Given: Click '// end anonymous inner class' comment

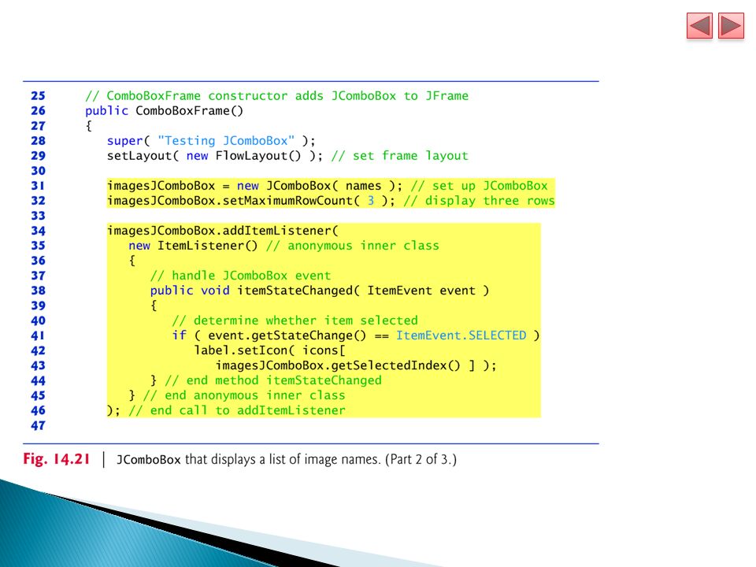Looking at the screenshot, I should (x=244, y=395).
